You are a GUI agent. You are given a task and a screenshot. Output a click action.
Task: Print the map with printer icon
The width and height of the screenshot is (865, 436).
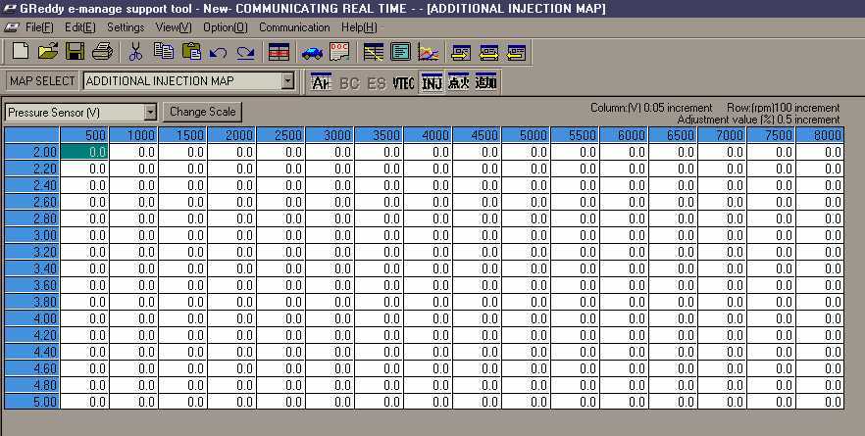(x=102, y=52)
